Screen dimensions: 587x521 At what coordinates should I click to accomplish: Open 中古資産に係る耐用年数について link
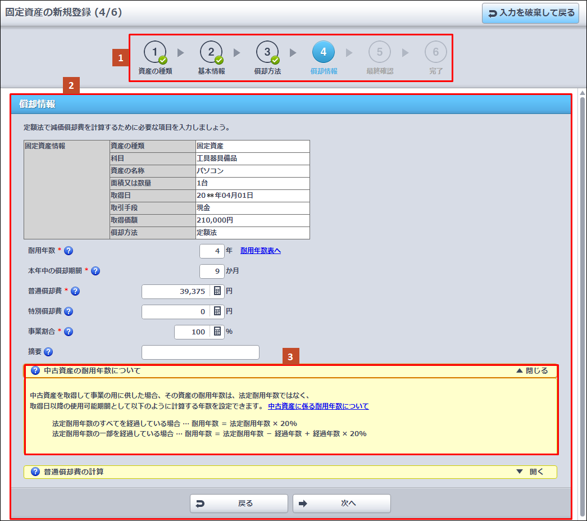click(318, 406)
